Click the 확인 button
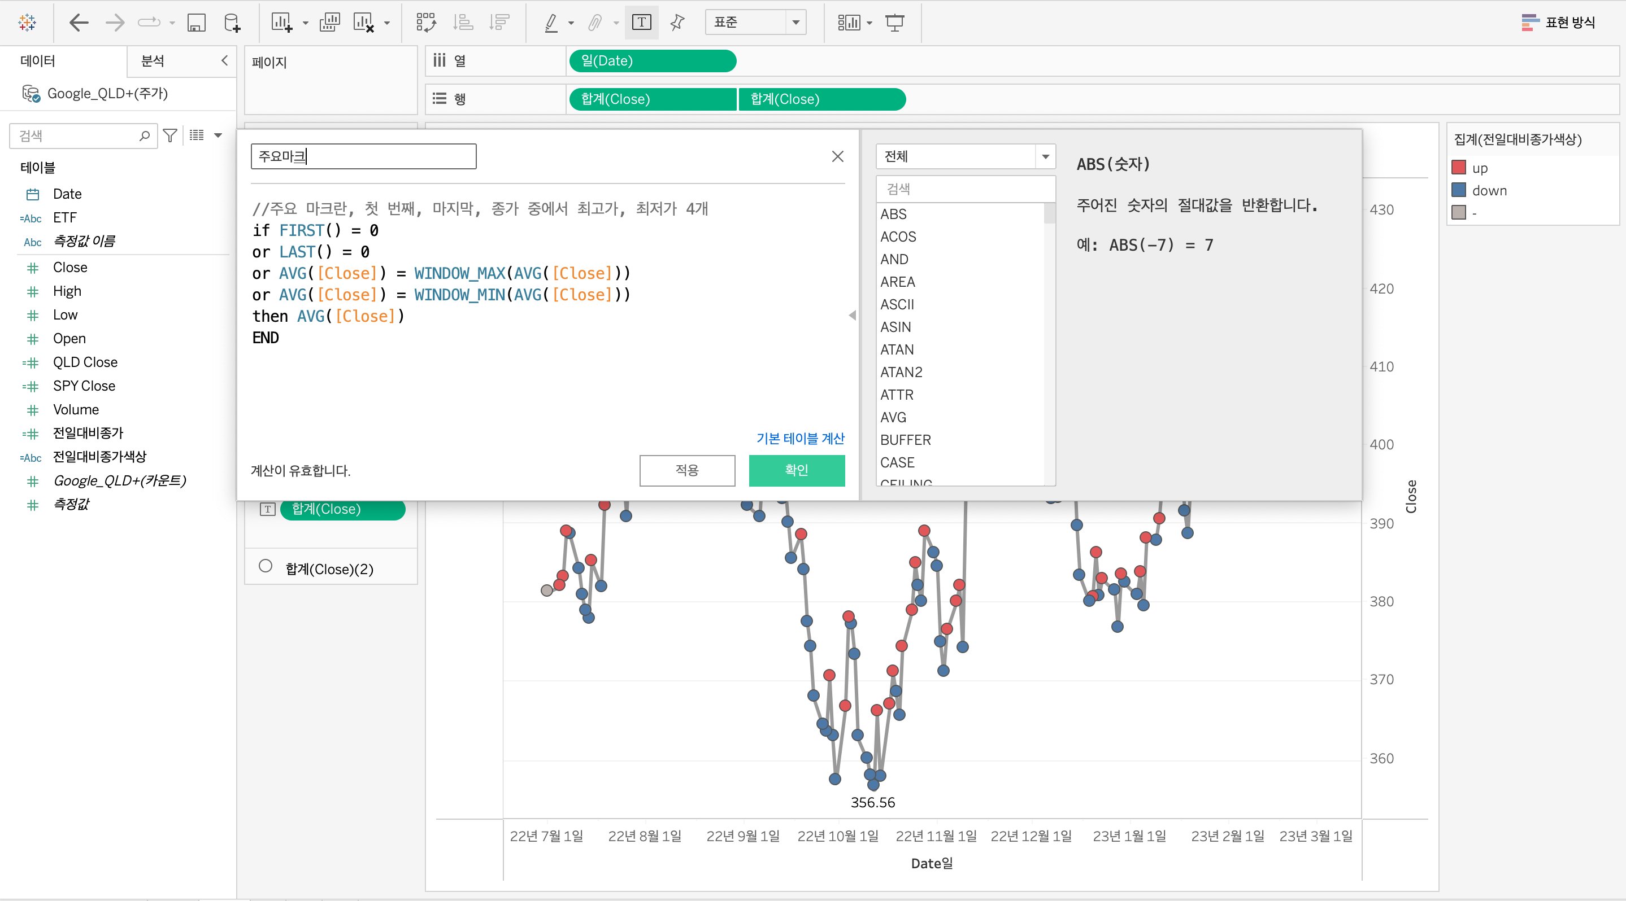The width and height of the screenshot is (1626, 901). click(x=796, y=470)
